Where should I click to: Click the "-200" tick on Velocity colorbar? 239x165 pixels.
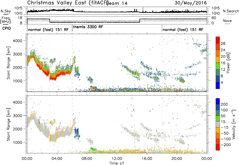(226, 145)
